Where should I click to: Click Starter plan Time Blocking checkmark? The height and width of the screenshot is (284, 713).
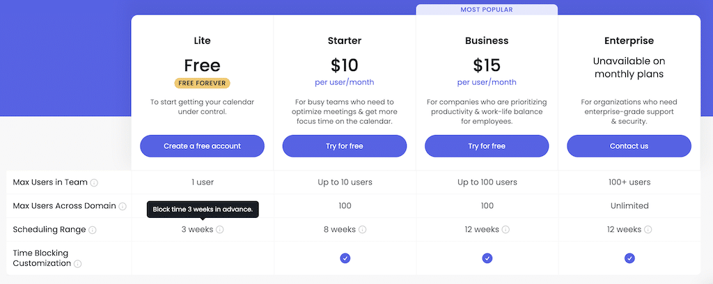pos(345,258)
